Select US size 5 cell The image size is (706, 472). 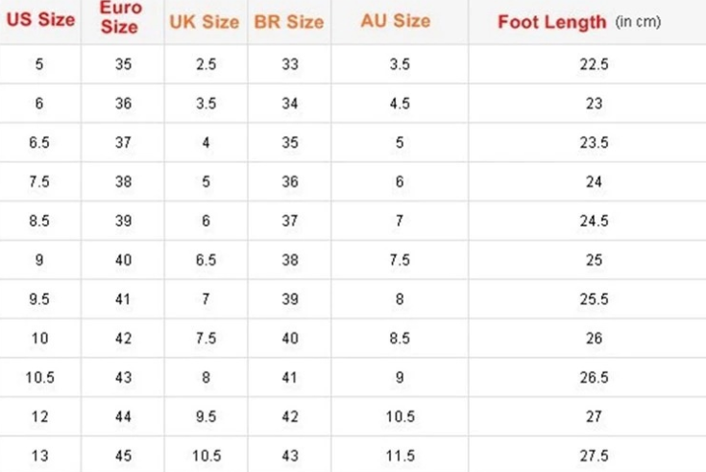39,64
